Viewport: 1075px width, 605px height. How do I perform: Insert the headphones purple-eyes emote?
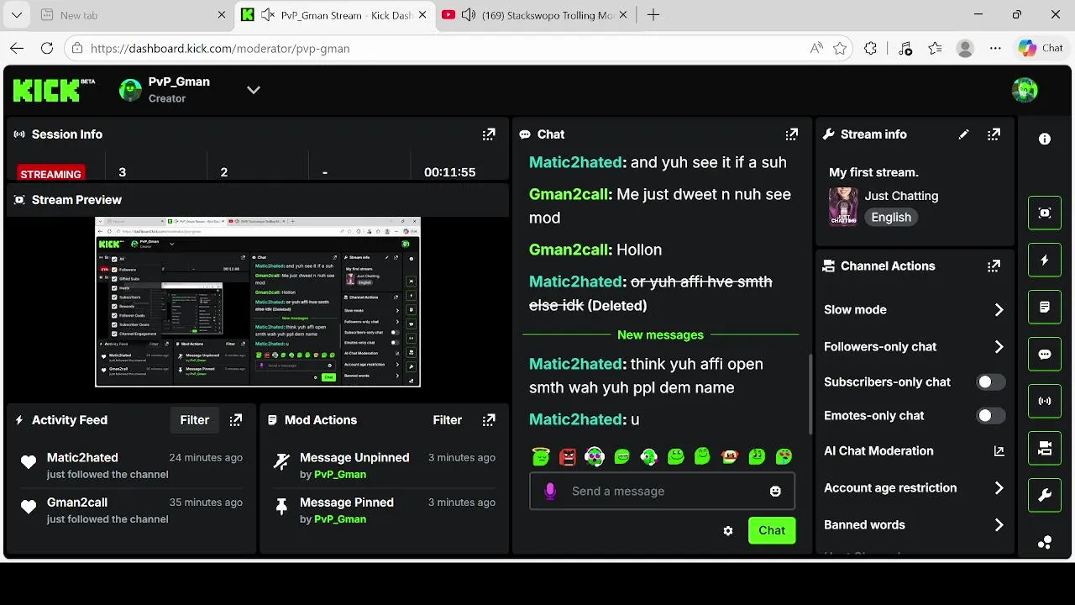[595, 456]
